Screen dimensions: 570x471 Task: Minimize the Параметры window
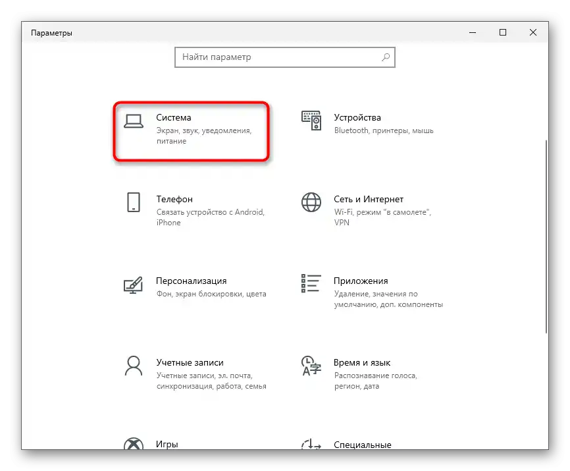tap(473, 32)
